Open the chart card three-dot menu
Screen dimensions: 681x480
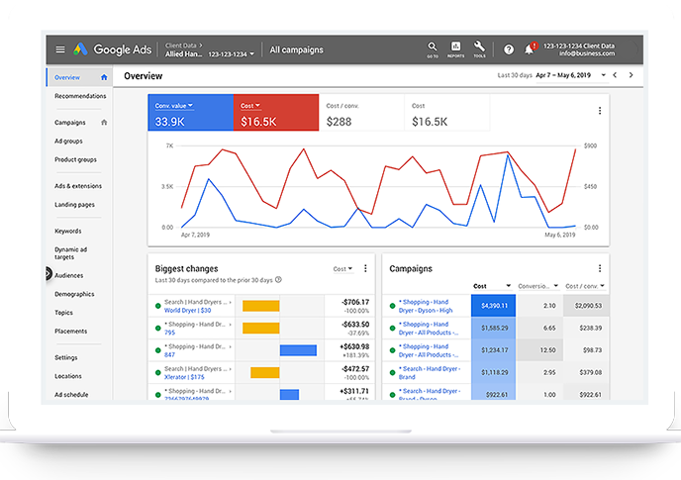600,111
